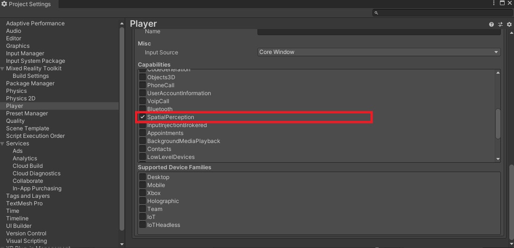Select Ads under Services
The image size is (514, 248).
[18, 150]
